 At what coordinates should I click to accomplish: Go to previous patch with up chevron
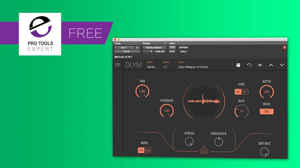(x=271, y=65)
